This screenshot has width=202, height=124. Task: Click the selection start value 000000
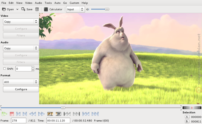(x=196, y=117)
